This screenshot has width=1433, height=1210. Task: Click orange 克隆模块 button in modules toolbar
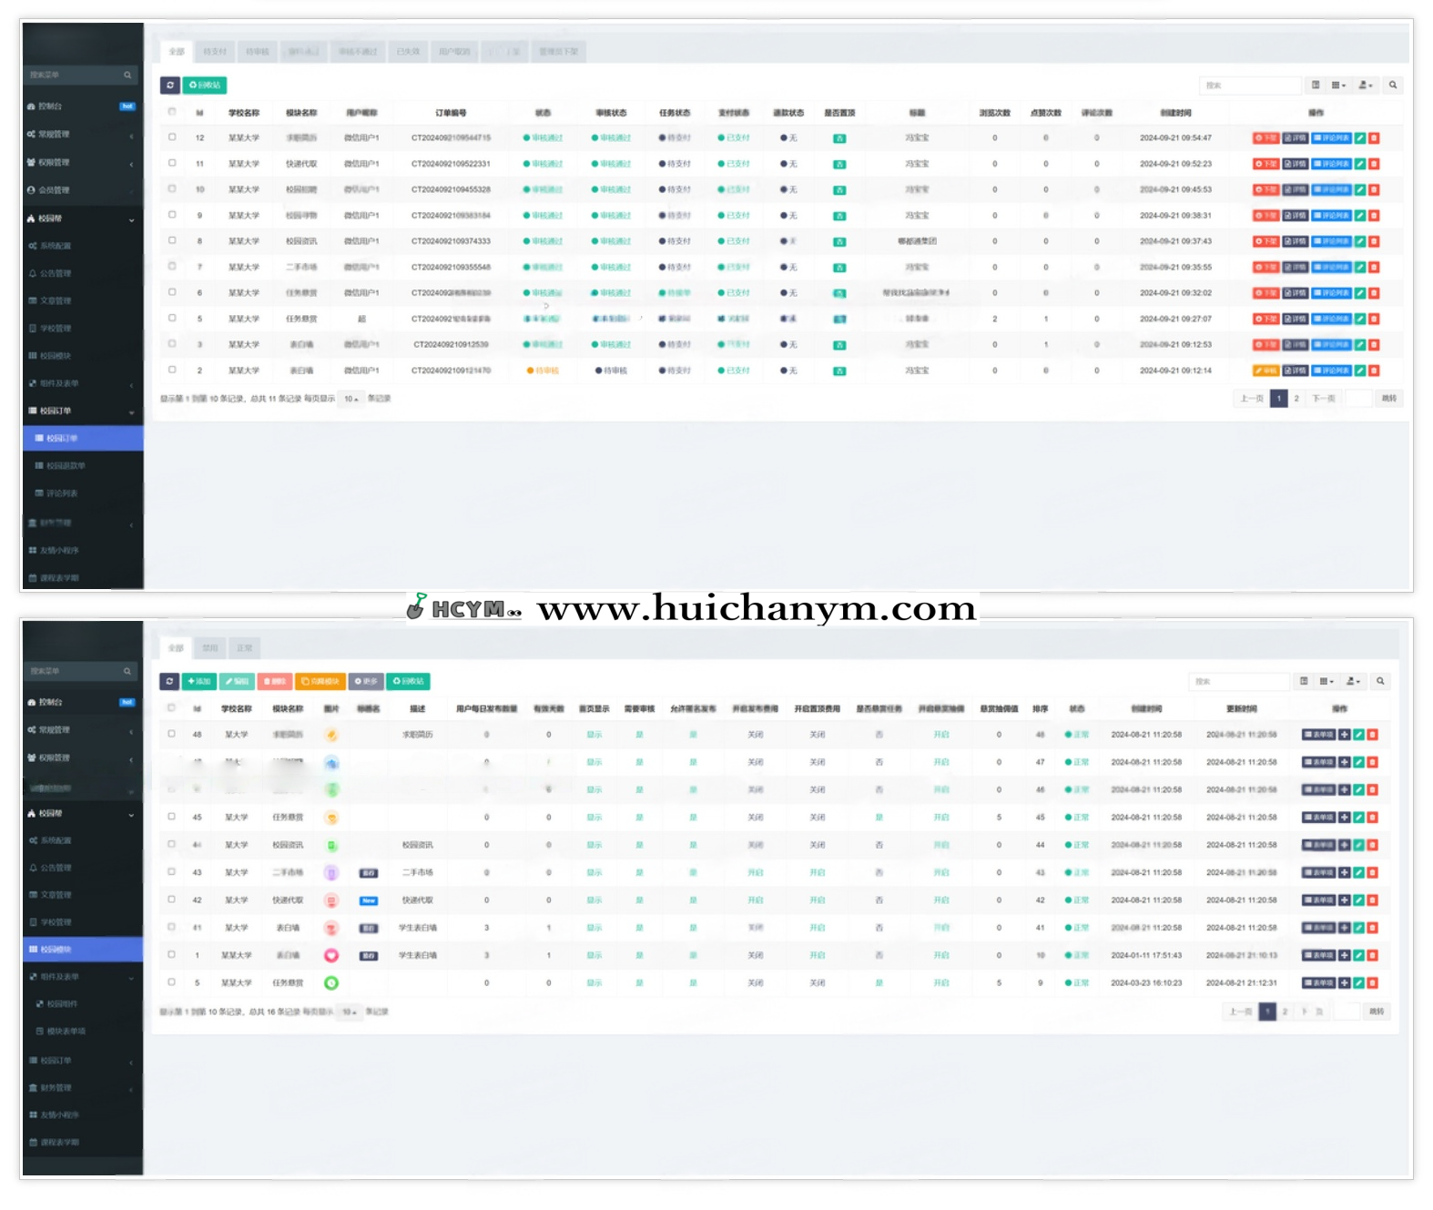(x=320, y=681)
